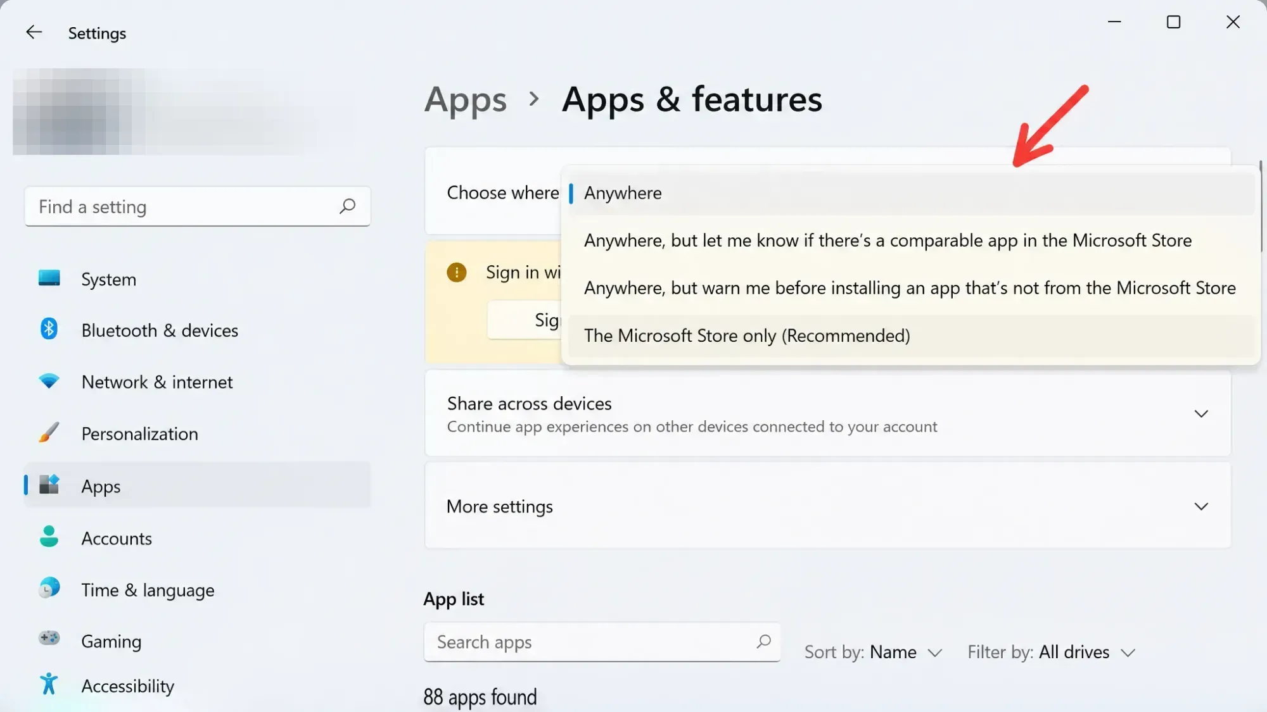The image size is (1267, 712).
Task: Open Bluetooth & devices sidebar label
Action: point(160,330)
